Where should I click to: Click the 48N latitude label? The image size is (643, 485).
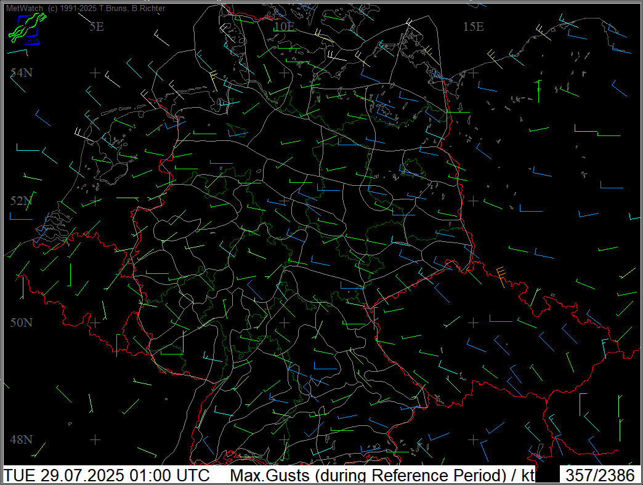click(22, 439)
